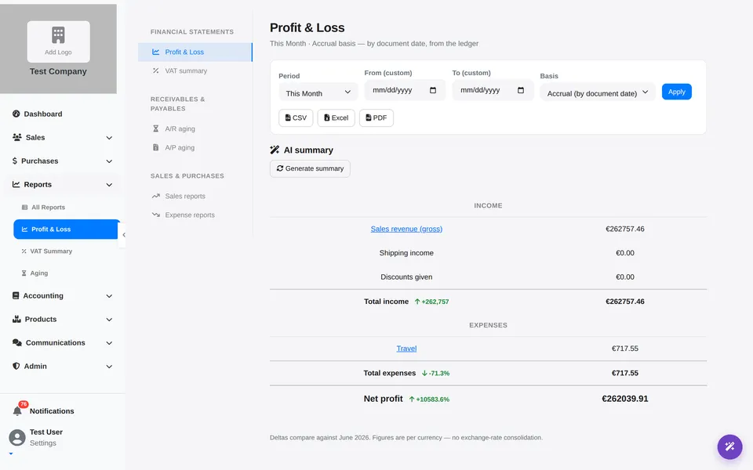Open the Travel expense link

coord(406,349)
